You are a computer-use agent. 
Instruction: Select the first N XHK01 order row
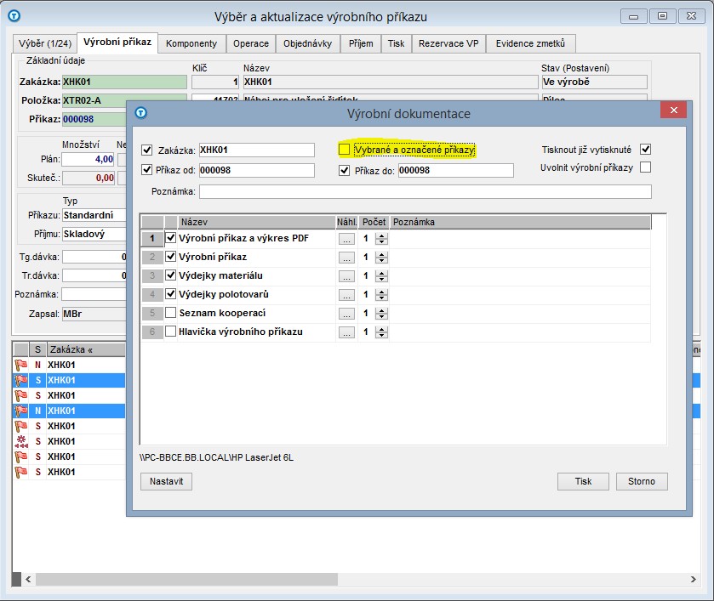[x=69, y=365]
